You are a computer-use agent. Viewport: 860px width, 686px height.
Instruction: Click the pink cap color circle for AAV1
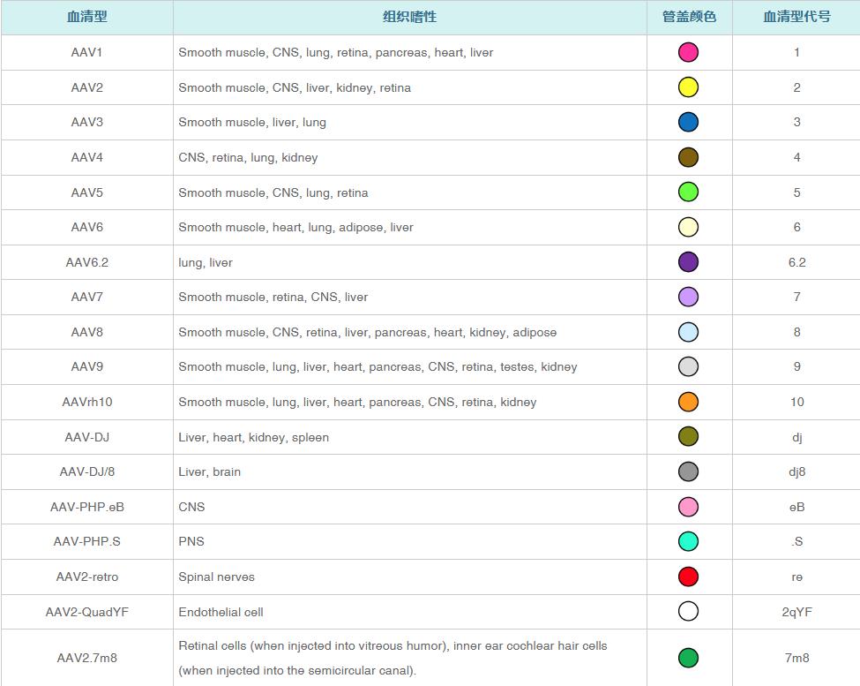click(x=688, y=52)
